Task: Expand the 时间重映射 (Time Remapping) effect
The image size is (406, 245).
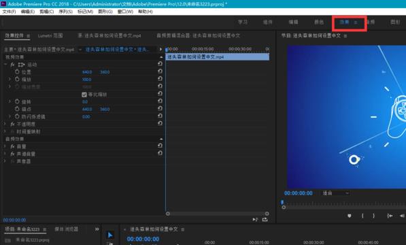Action: click(5, 131)
